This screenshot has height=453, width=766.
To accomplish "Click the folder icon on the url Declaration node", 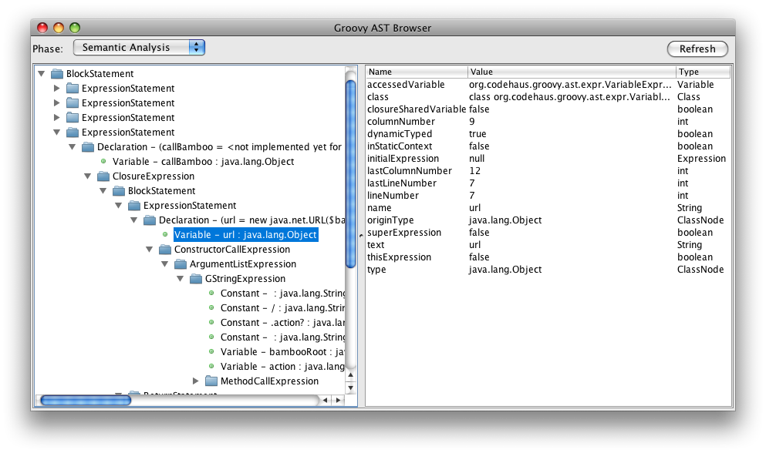I will click(148, 220).
